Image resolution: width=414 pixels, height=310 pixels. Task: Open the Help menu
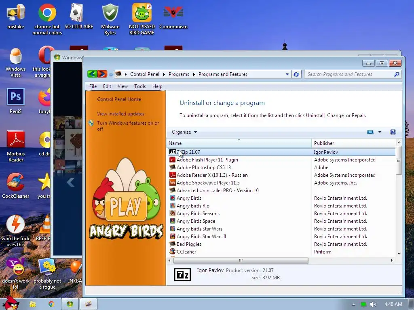tap(157, 86)
